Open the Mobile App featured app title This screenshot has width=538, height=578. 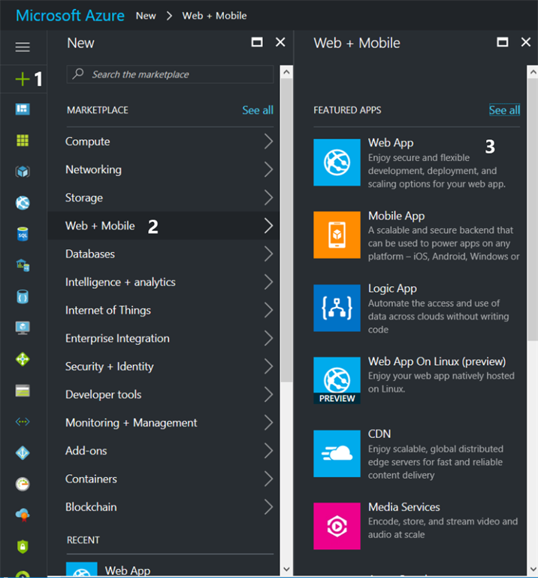[396, 216]
